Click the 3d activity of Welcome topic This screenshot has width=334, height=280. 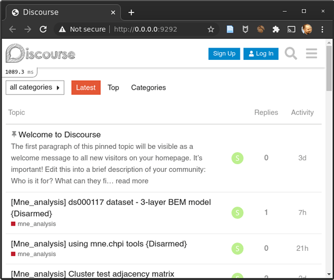302,158
